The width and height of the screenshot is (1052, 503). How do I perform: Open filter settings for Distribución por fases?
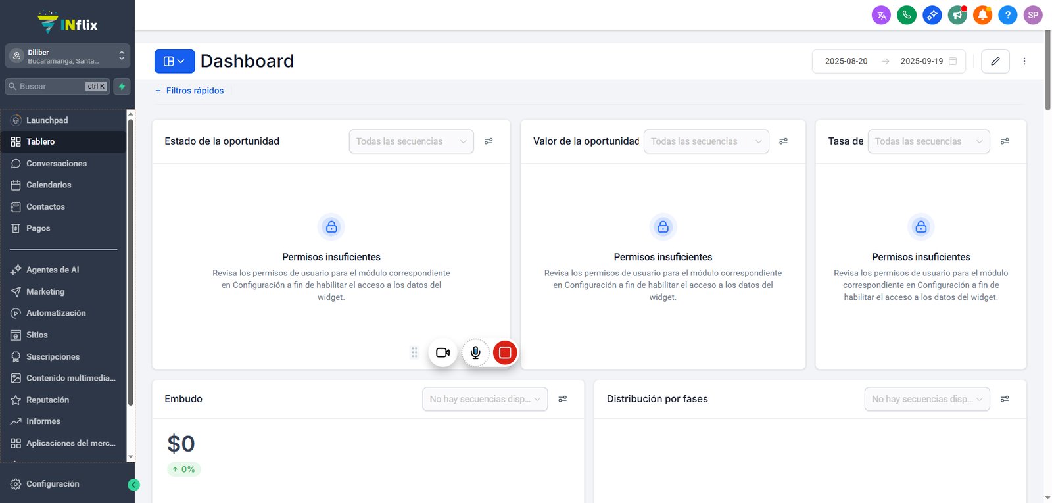1005,399
